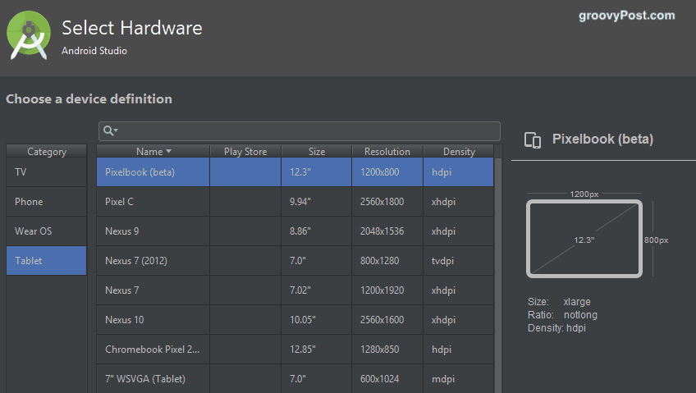Sort by the Density column header

pyautogui.click(x=459, y=151)
